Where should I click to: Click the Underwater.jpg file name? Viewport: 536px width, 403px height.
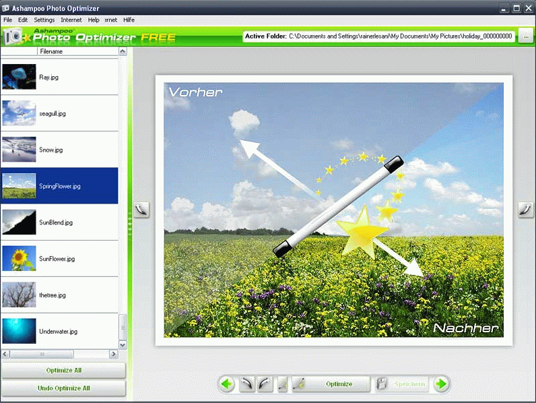pos(58,331)
